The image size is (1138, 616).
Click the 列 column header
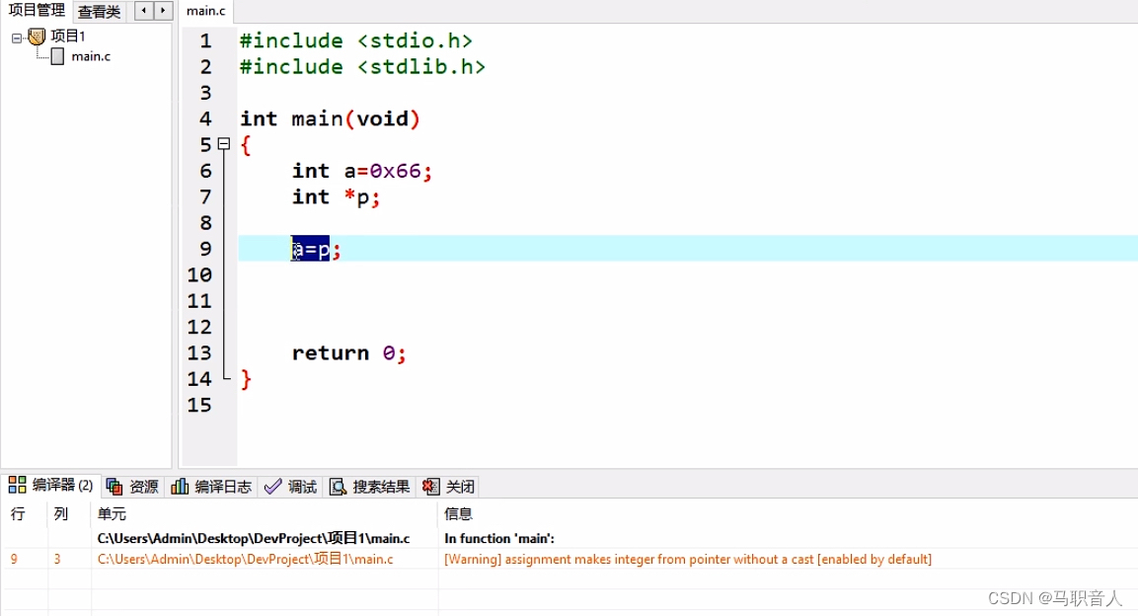point(61,513)
